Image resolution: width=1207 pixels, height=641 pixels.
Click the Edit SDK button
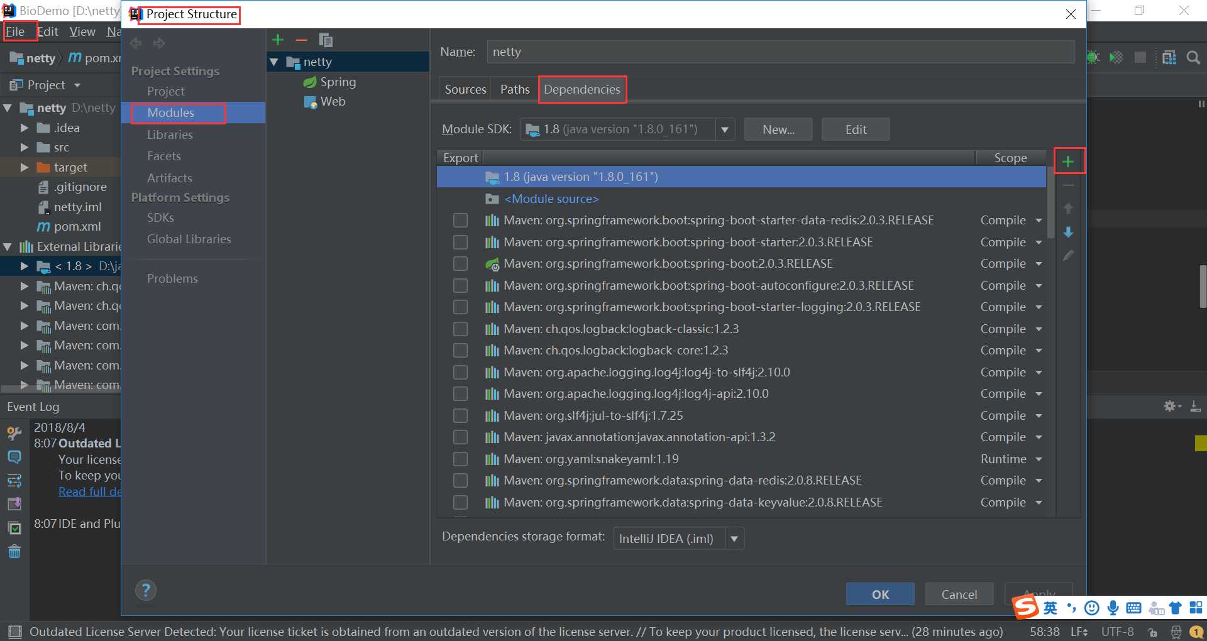pos(856,129)
